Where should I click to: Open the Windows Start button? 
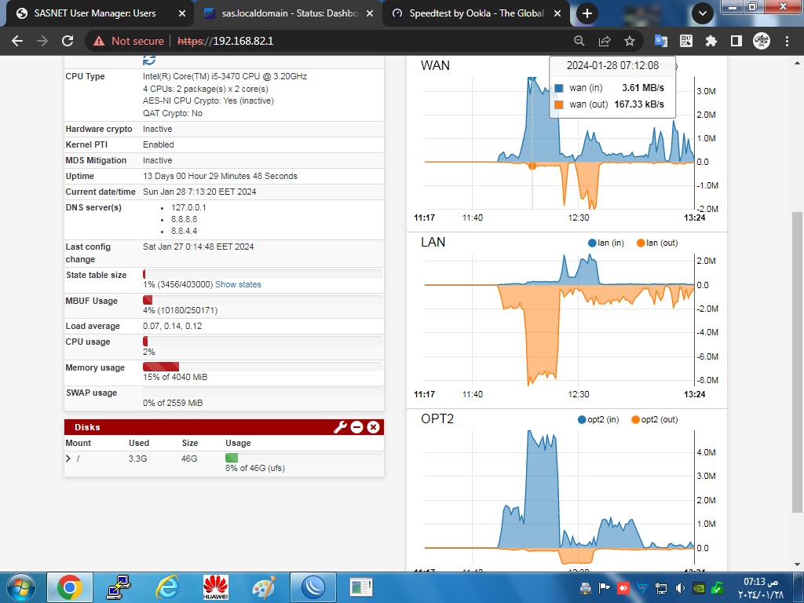(21, 587)
